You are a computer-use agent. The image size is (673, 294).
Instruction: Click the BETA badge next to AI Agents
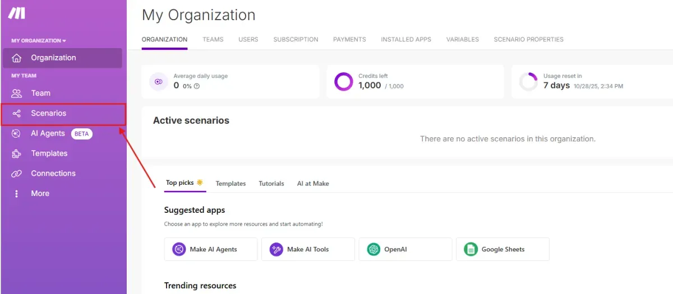point(82,134)
